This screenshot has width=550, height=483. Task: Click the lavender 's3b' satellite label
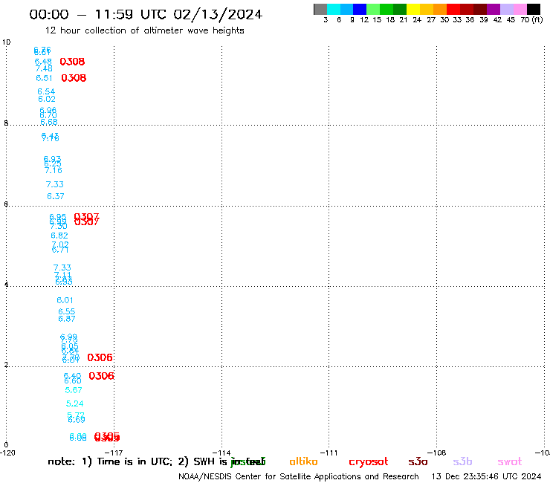click(x=462, y=461)
